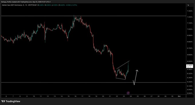Click the 6.090% price axis label
Viewport: 195px width, 105px height.
coord(190,90)
